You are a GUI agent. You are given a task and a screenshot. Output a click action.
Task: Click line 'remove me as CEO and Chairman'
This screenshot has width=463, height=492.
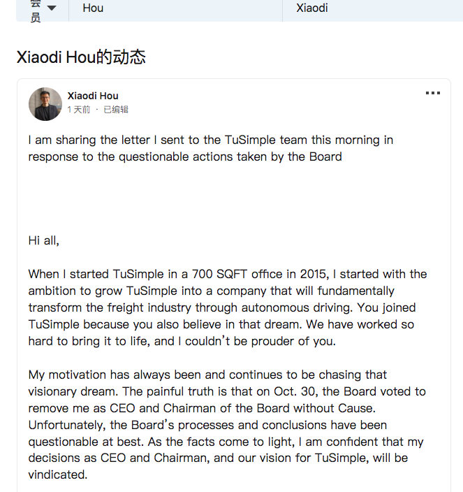202,408
